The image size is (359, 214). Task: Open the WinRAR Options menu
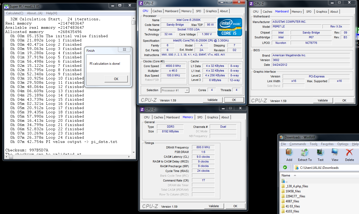click(343, 144)
